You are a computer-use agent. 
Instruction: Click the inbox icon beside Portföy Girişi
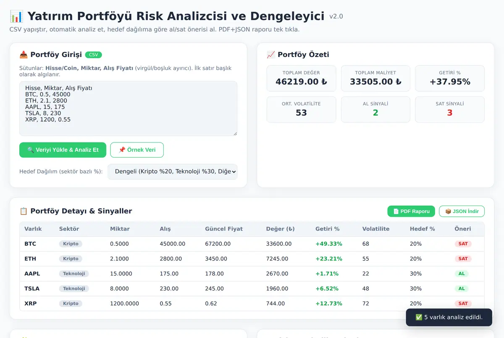(x=24, y=55)
